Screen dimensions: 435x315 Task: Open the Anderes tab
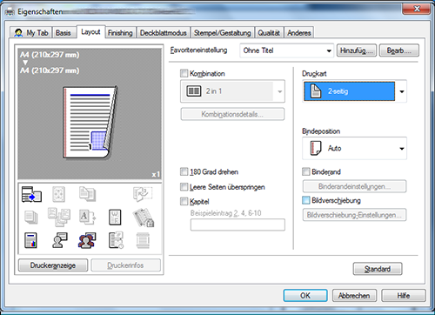[x=299, y=33]
